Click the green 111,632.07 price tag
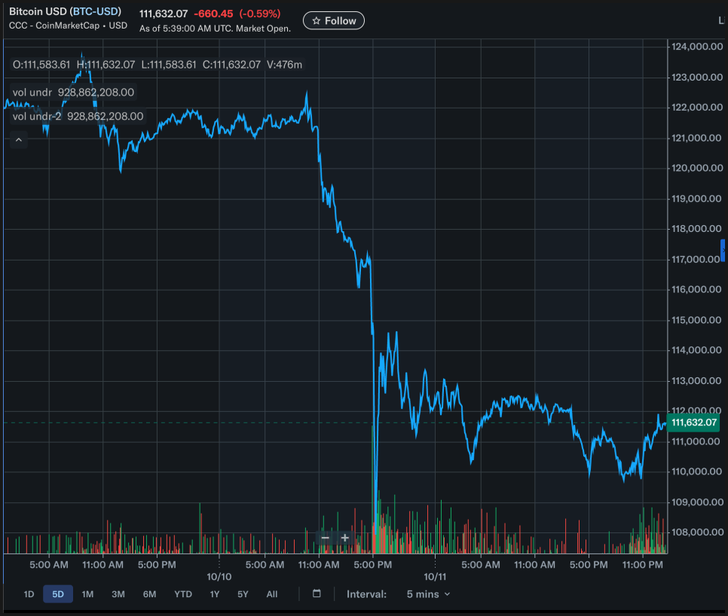728x616 pixels. [x=693, y=422]
